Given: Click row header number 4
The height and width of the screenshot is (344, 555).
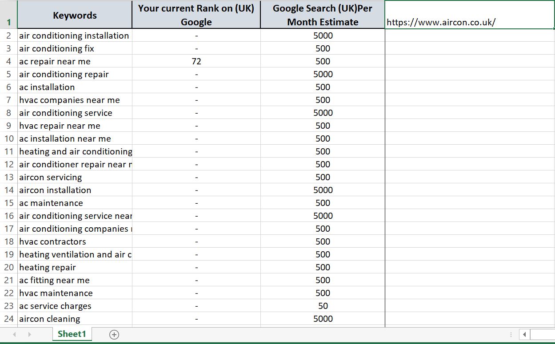Looking at the screenshot, I should (x=9, y=61).
